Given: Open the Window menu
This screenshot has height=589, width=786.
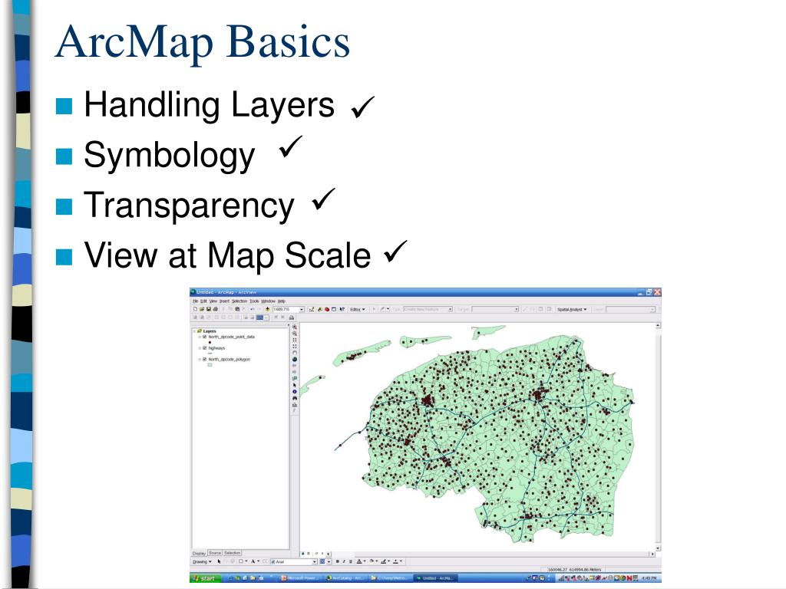Looking at the screenshot, I should [268, 301].
